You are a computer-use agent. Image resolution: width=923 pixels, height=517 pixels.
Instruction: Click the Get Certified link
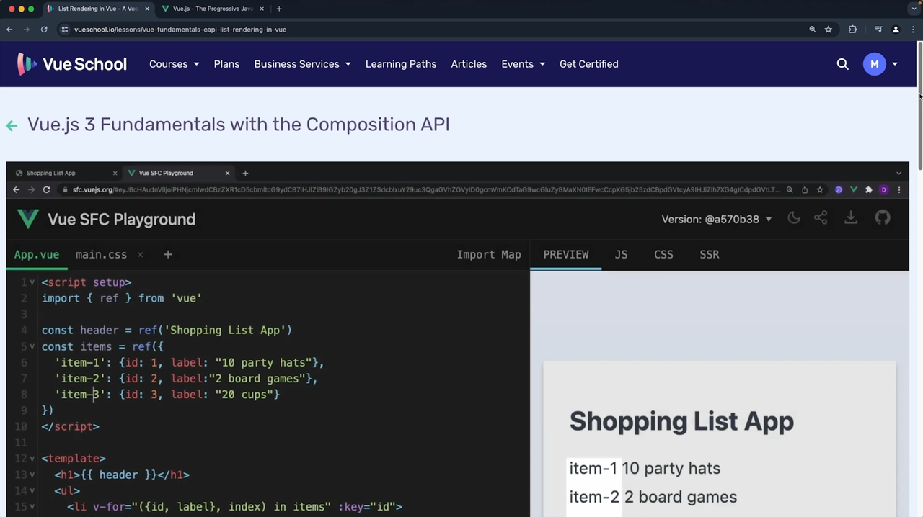point(589,64)
